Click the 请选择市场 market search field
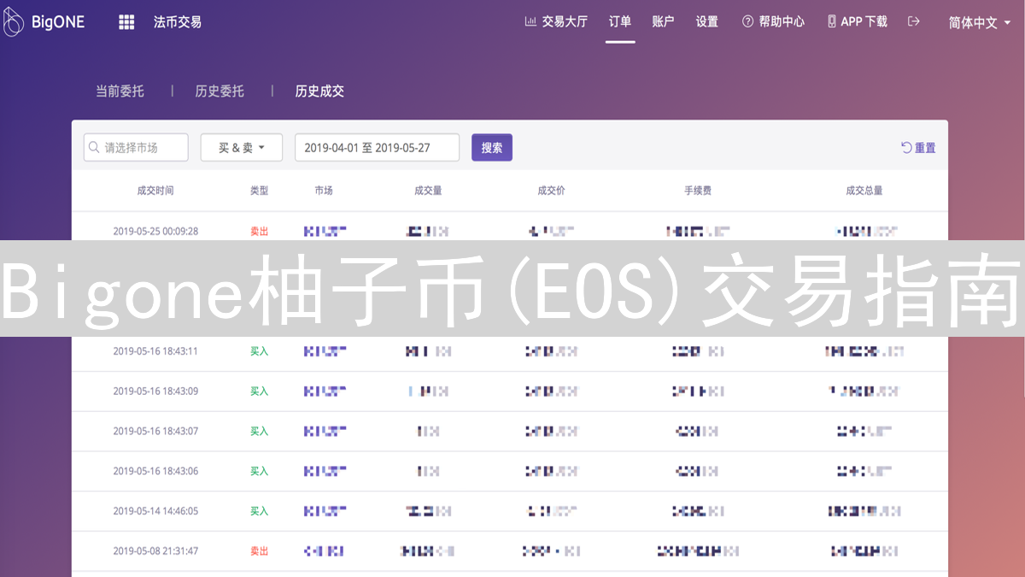The image size is (1025, 577). coord(136,147)
